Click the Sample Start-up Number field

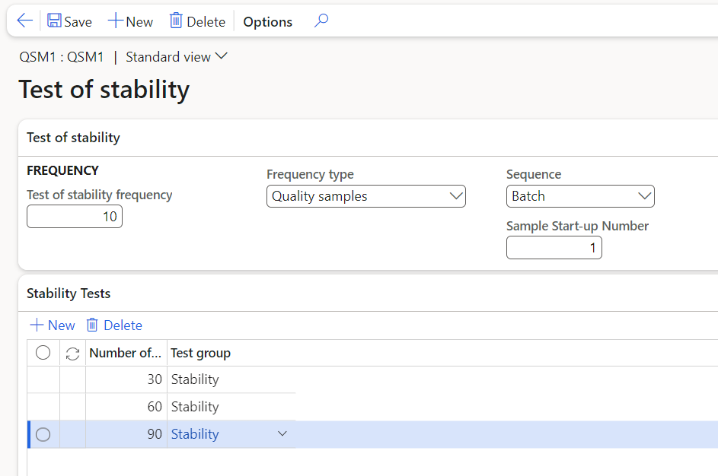tap(554, 248)
